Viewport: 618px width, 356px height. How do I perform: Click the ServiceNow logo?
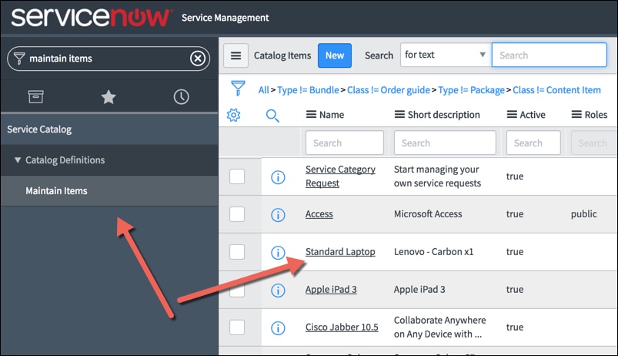pos(91,18)
